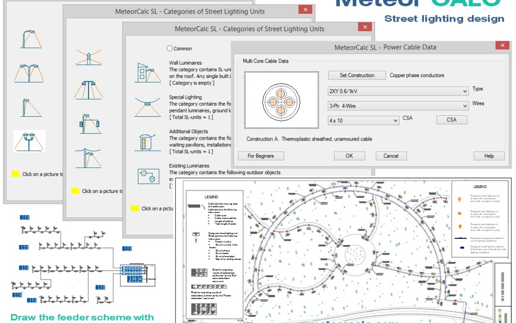Pick the short pole floodlight icon
This screenshot has height=323, width=516.
(x=31, y=108)
